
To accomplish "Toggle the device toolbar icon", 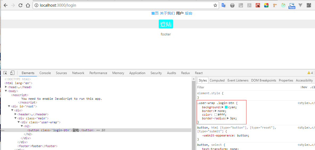I will 12,73.
